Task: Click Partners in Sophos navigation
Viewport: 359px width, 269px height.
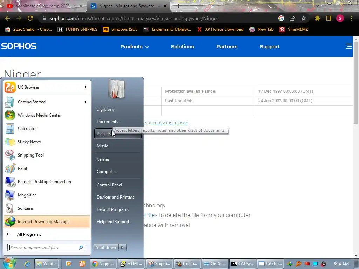Action: (227, 47)
